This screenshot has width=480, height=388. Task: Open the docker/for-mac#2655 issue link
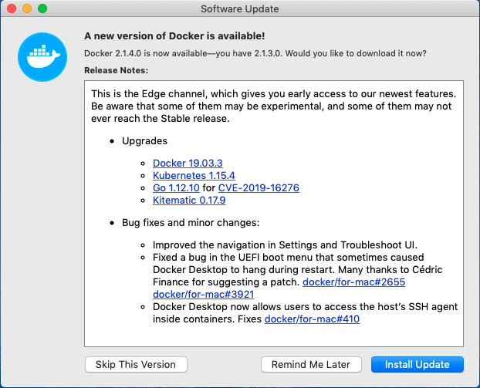coord(354,282)
